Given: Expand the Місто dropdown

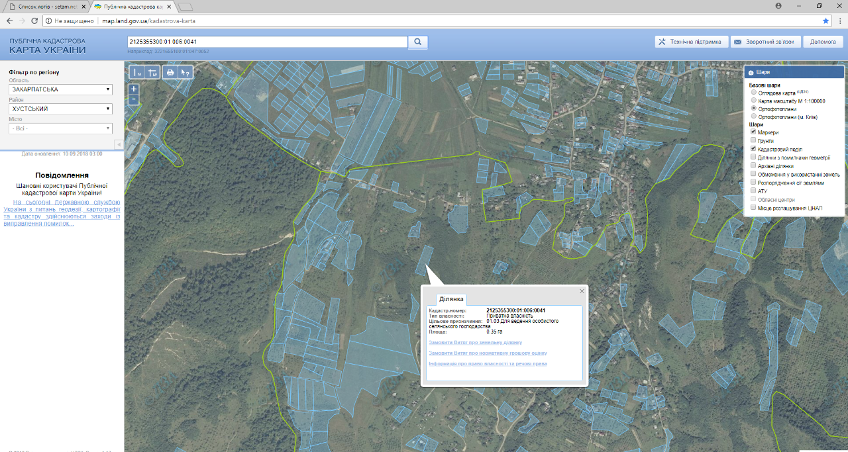Looking at the screenshot, I should (x=60, y=128).
